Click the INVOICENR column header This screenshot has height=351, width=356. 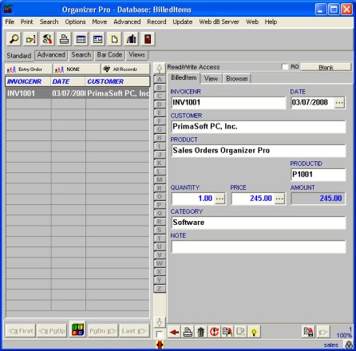tap(28, 81)
